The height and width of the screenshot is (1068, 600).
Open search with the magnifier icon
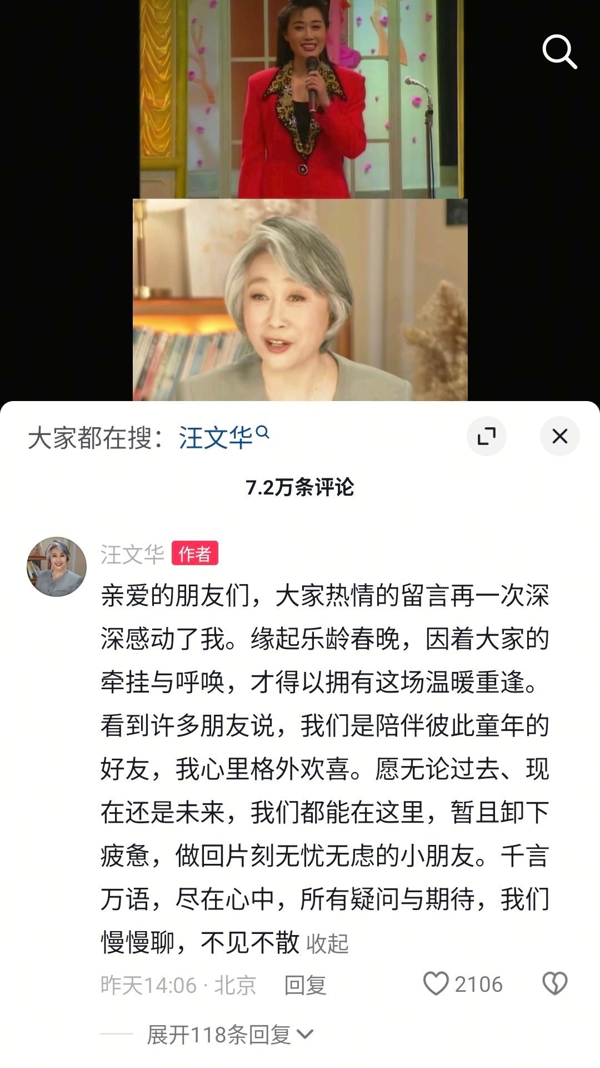559,52
